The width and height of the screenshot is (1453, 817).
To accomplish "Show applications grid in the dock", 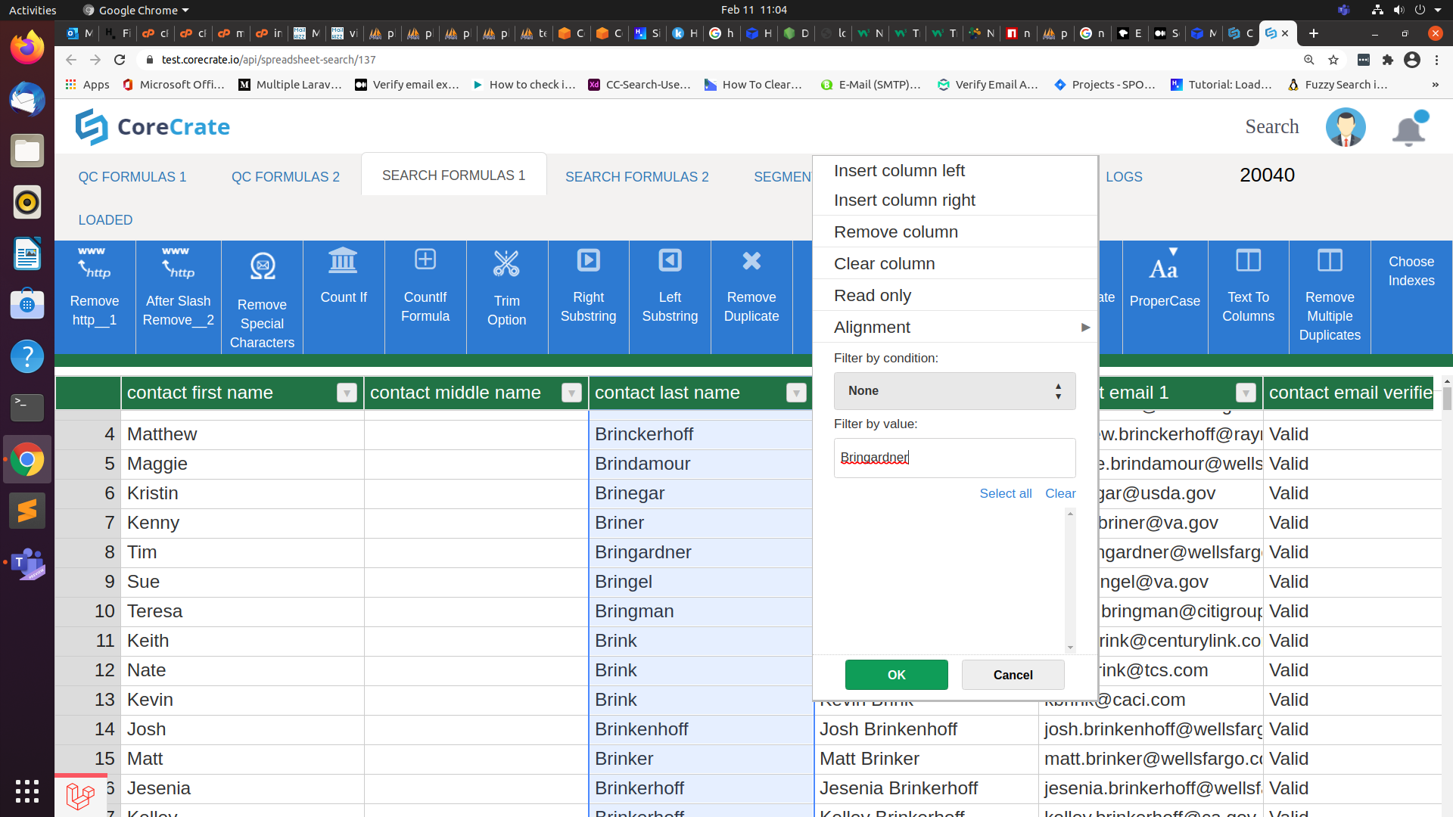I will [x=27, y=791].
